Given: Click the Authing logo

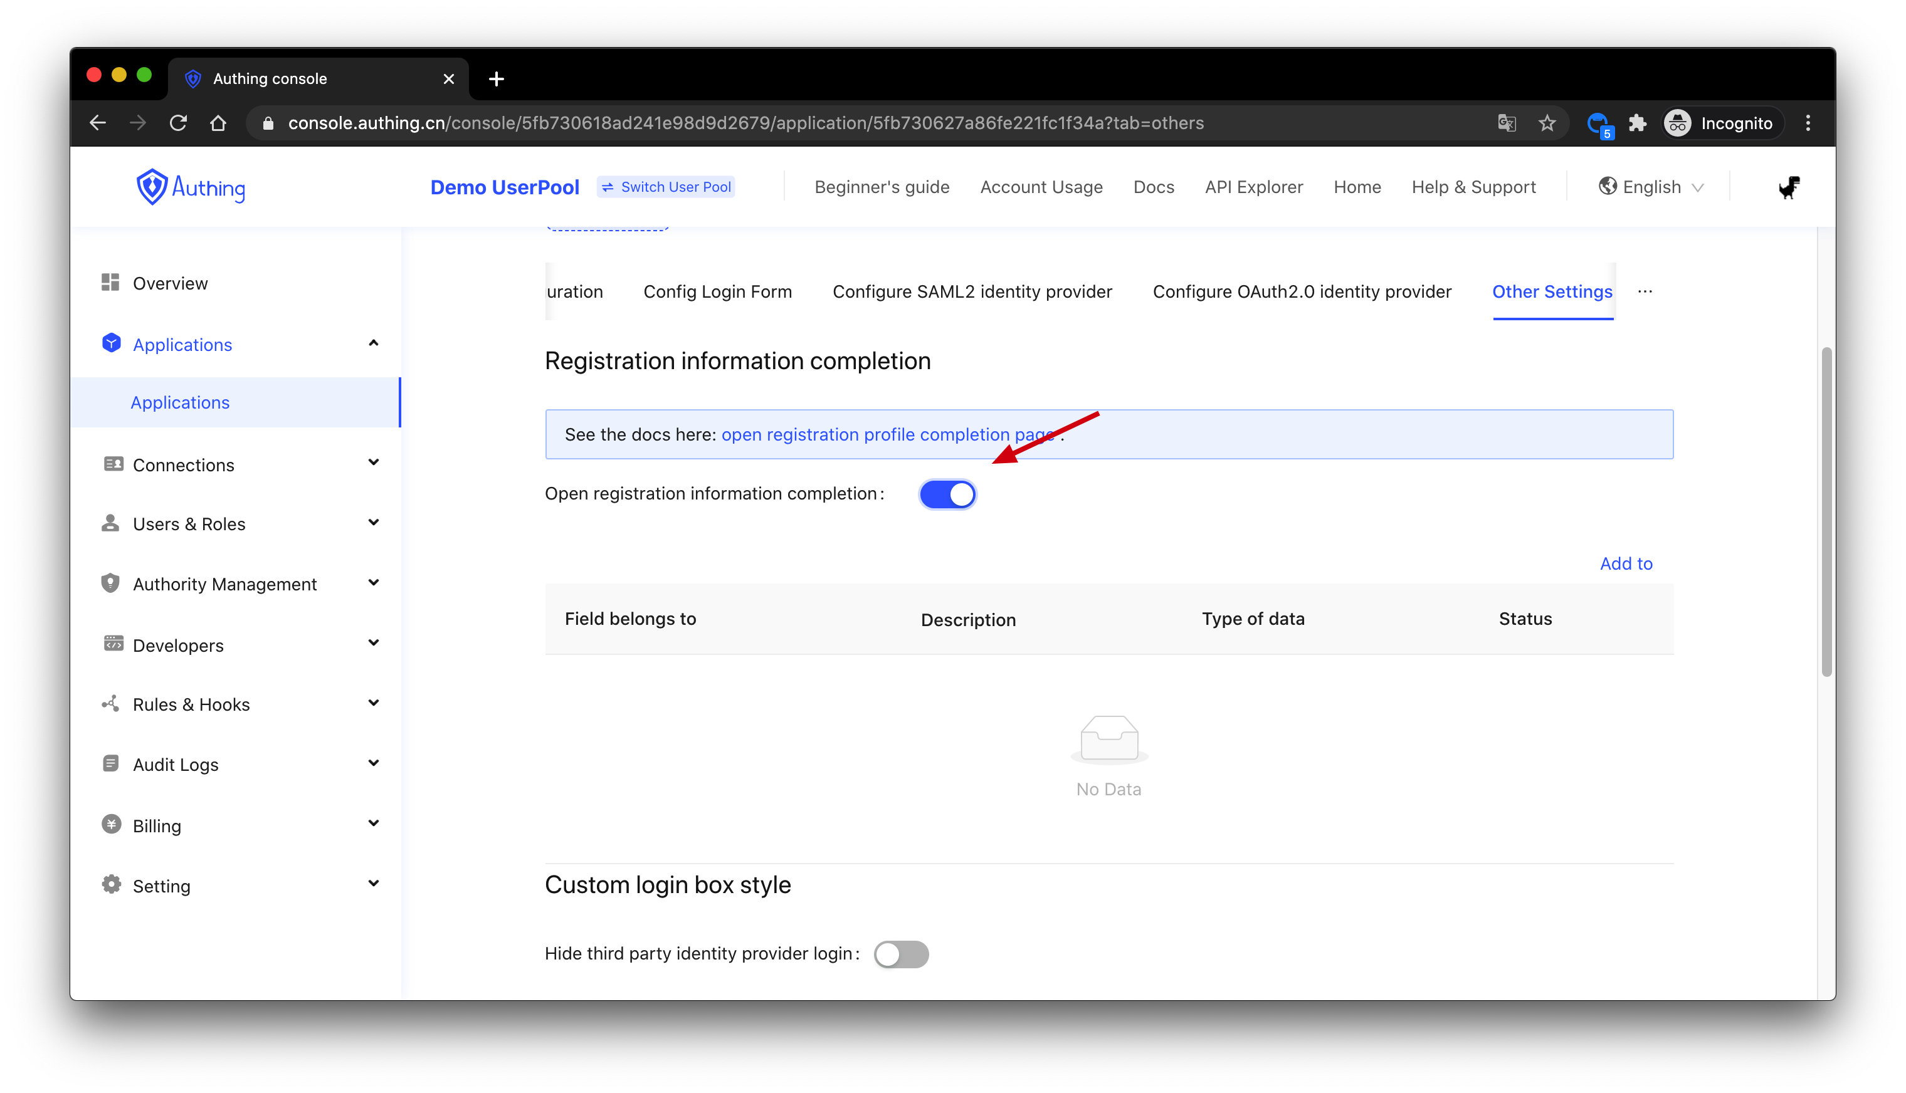Looking at the screenshot, I should [191, 187].
